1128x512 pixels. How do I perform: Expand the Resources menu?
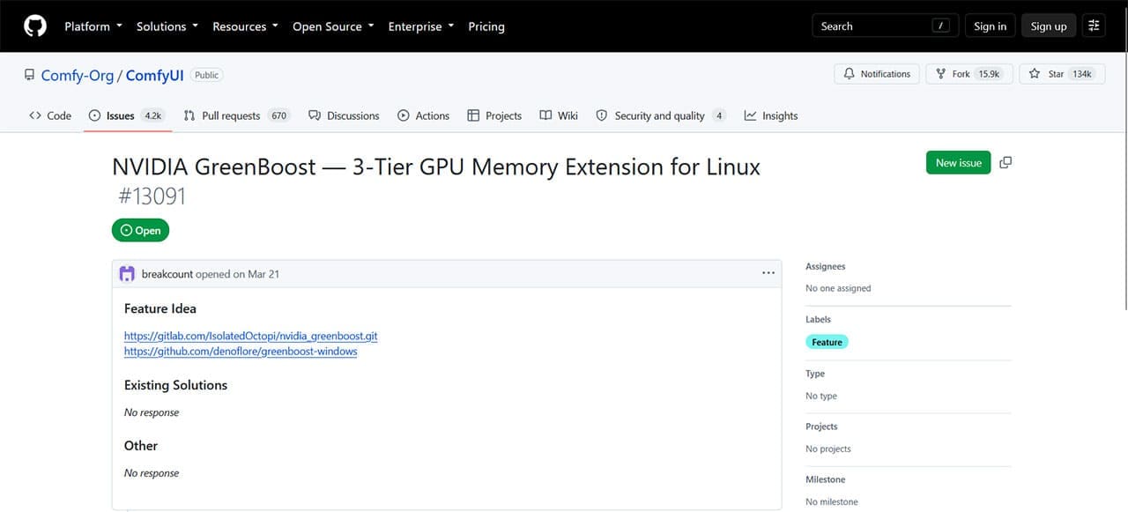click(x=245, y=26)
